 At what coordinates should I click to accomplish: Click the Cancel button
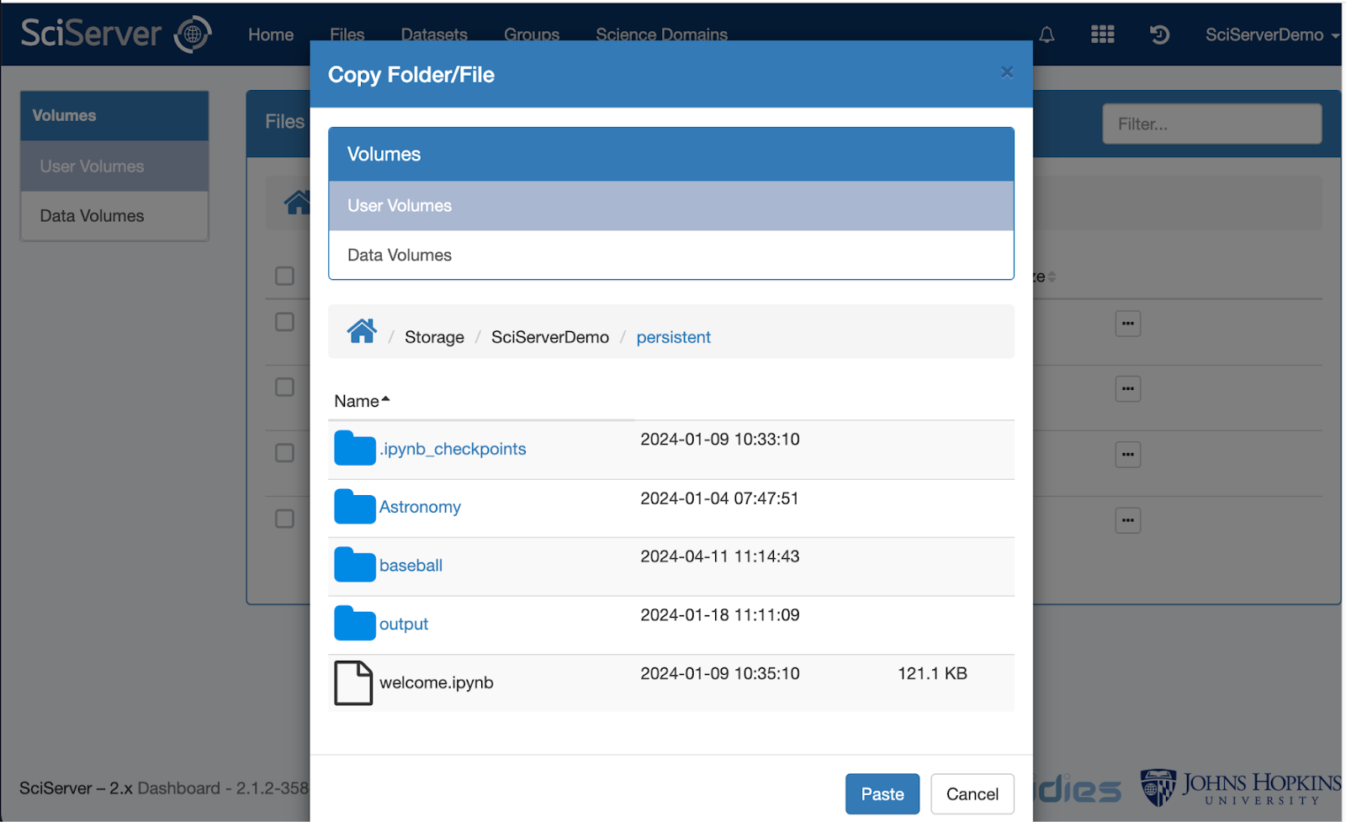972,794
